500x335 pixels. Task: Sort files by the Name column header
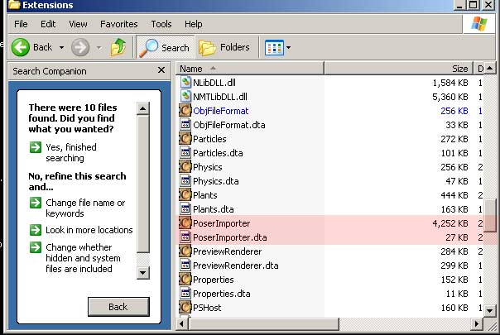tap(250, 69)
